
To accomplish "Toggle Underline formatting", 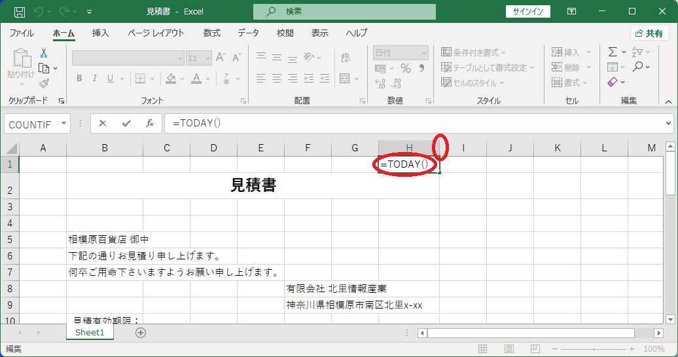I will [110, 79].
